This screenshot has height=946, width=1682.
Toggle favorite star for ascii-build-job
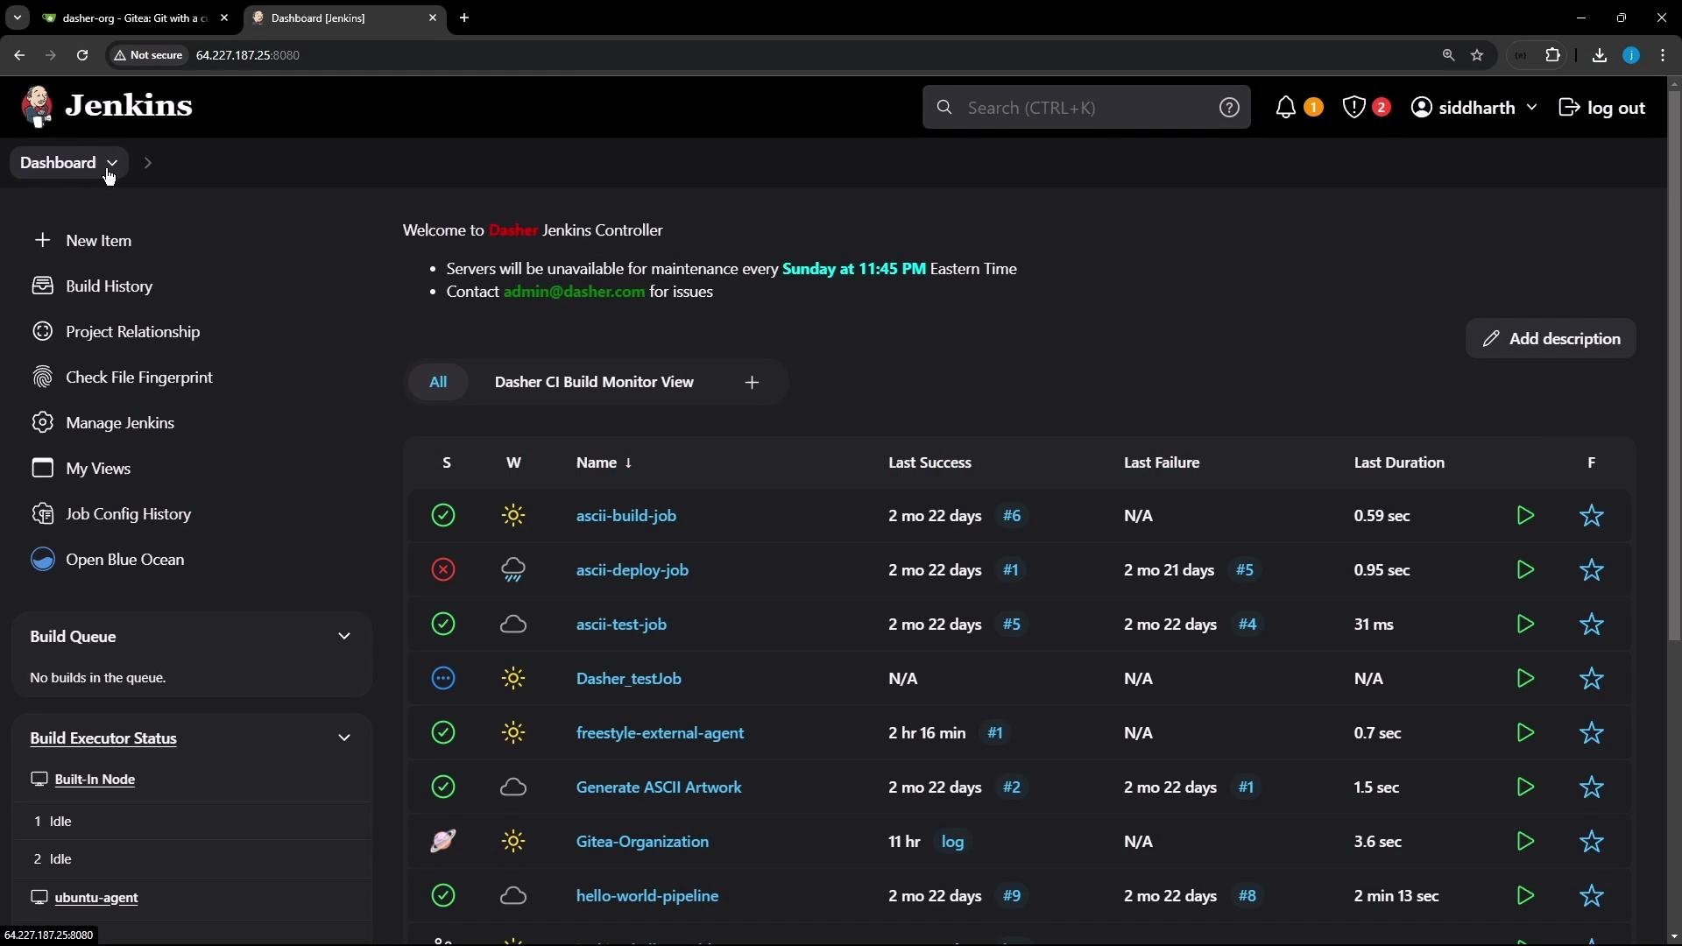1592,516
